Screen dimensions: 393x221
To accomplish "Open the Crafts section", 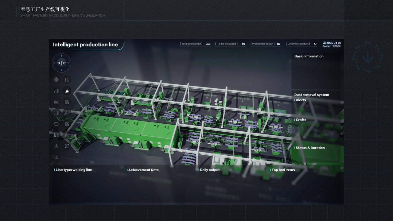I will [301, 120].
